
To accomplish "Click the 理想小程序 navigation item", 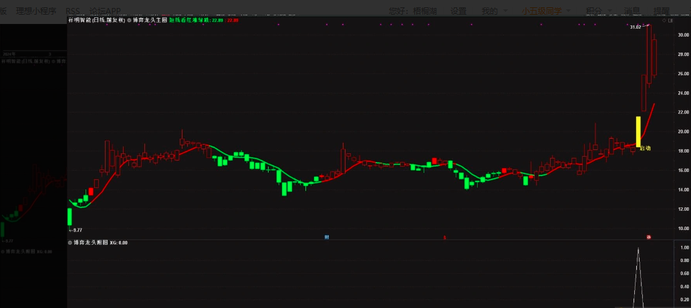I will tap(36, 11).
